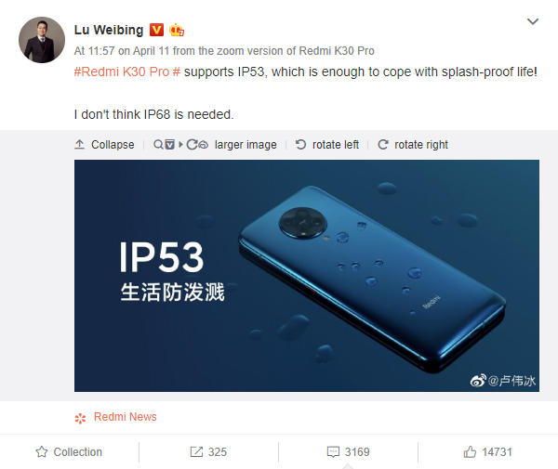Click Lu Weibing's username
This screenshot has height=469, width=558.
(x=109, y=30)
